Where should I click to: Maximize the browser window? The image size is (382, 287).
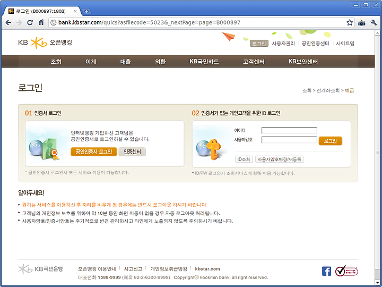point(366,5)
